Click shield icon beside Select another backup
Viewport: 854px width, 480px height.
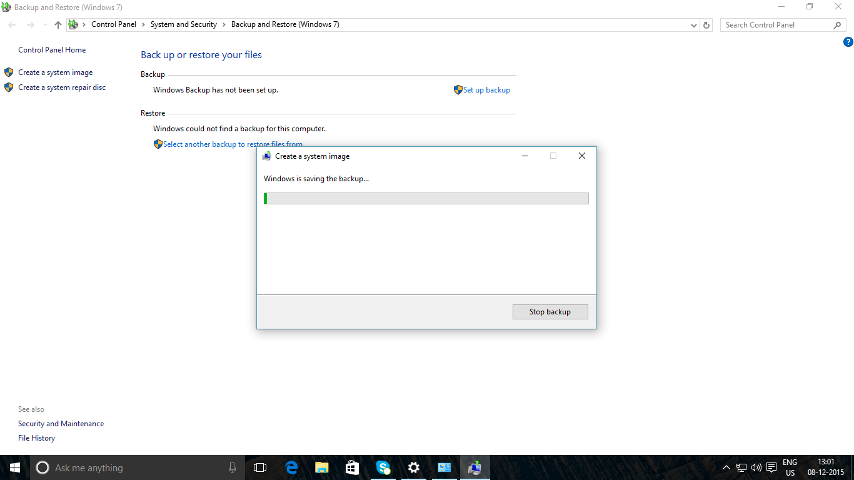click(x=158, y=144)
